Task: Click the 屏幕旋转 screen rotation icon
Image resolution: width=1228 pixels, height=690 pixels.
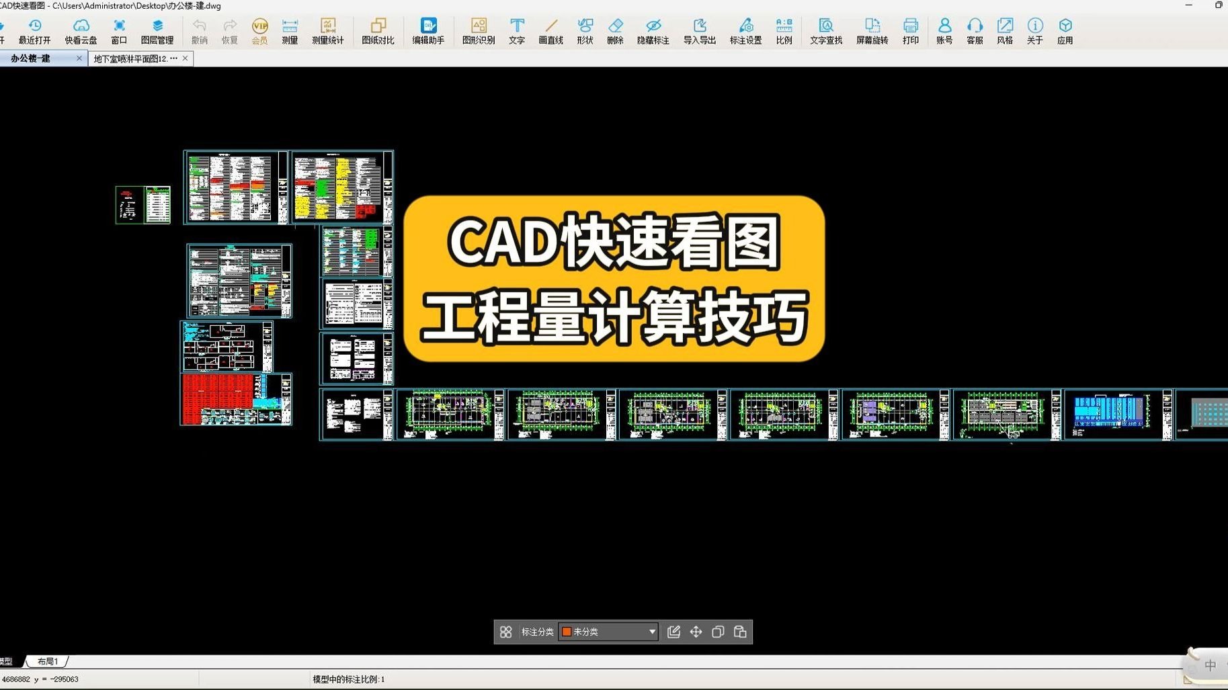Action: coord(872,30)
